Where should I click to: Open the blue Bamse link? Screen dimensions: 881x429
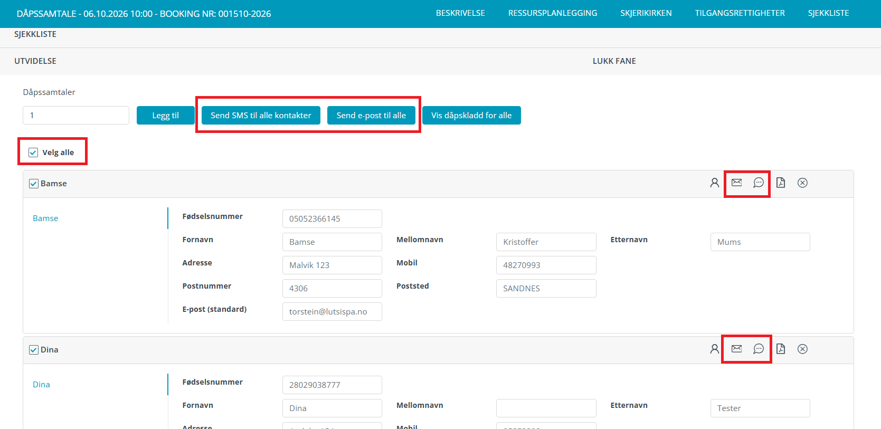pyautogui.click(x=45, y=218)
